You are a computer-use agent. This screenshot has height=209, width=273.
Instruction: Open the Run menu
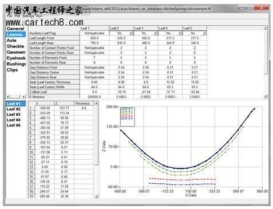[x=39, y=16]
